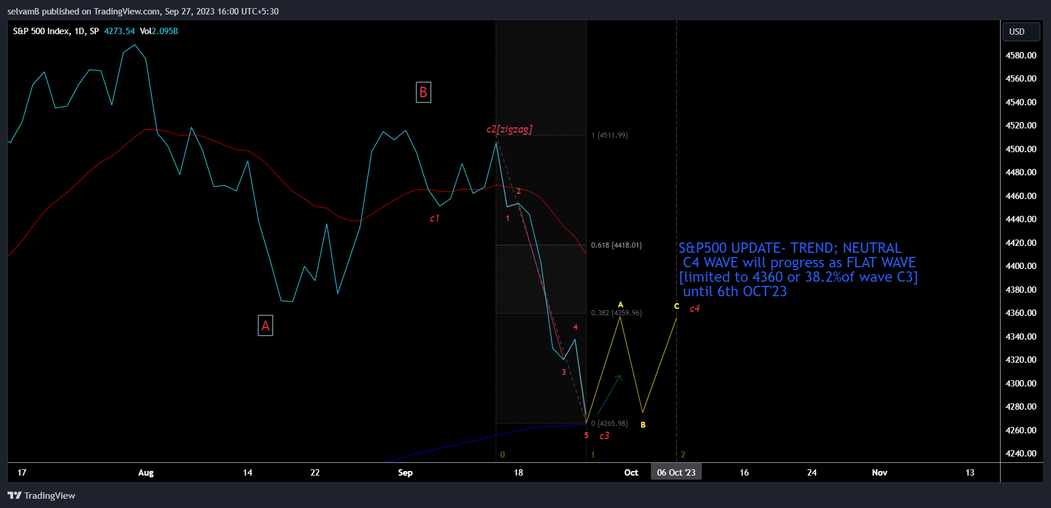Click the 4580.00 price axis label
The height and width of the screenshot is (508, 1051).
pyautogui.click(x=1021, y=56)
